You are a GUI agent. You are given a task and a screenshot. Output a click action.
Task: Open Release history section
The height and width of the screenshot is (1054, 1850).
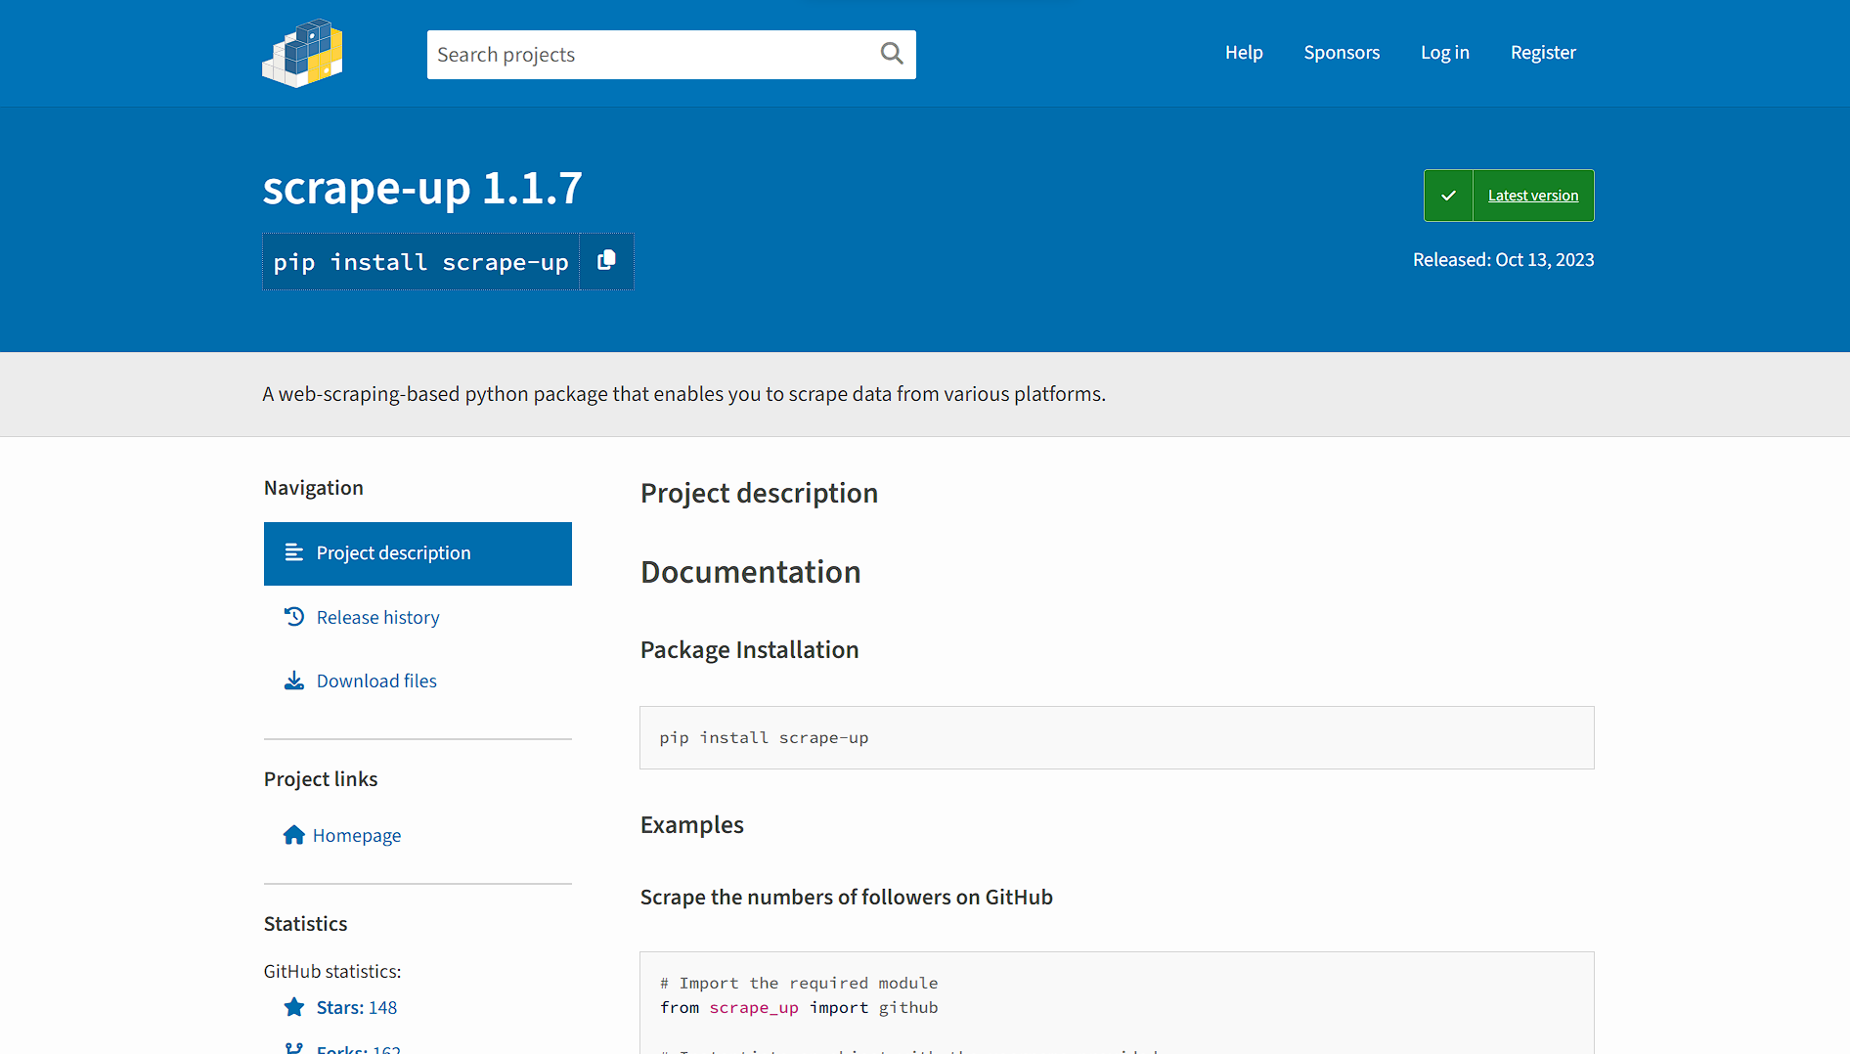coord(377,617)
